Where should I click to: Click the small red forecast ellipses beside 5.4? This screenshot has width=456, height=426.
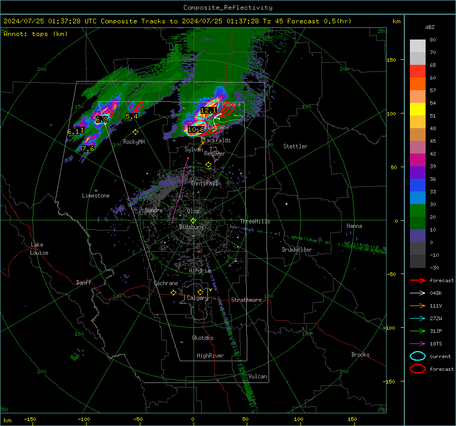click(x=139, y=107)
